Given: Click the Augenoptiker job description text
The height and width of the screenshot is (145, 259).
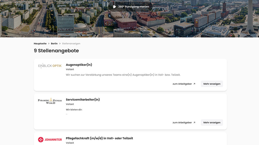Looking at the screenshot, I should coord(123,75).
